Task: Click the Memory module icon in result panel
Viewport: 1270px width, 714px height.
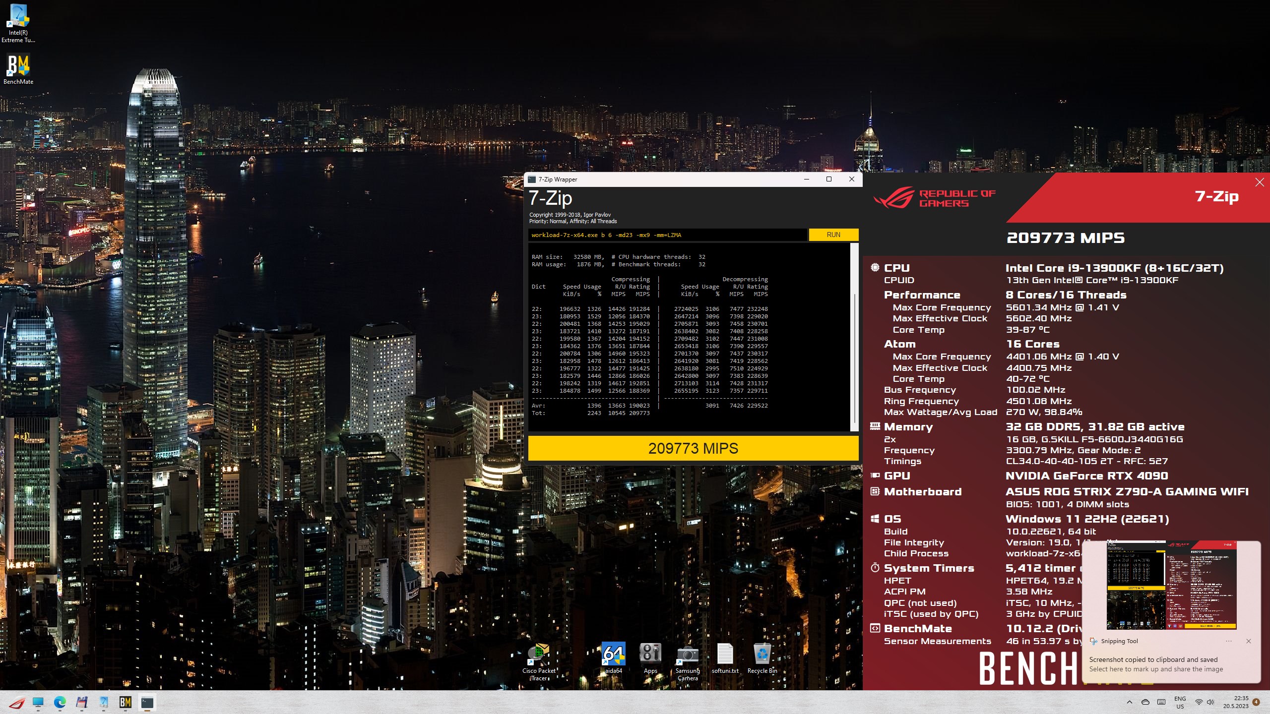Action: pos(875,426)
